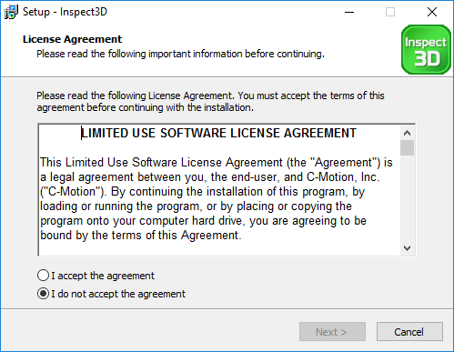454x352 pixels.
Task: Close the Inspect3D setup window
Action: (432, 12)
